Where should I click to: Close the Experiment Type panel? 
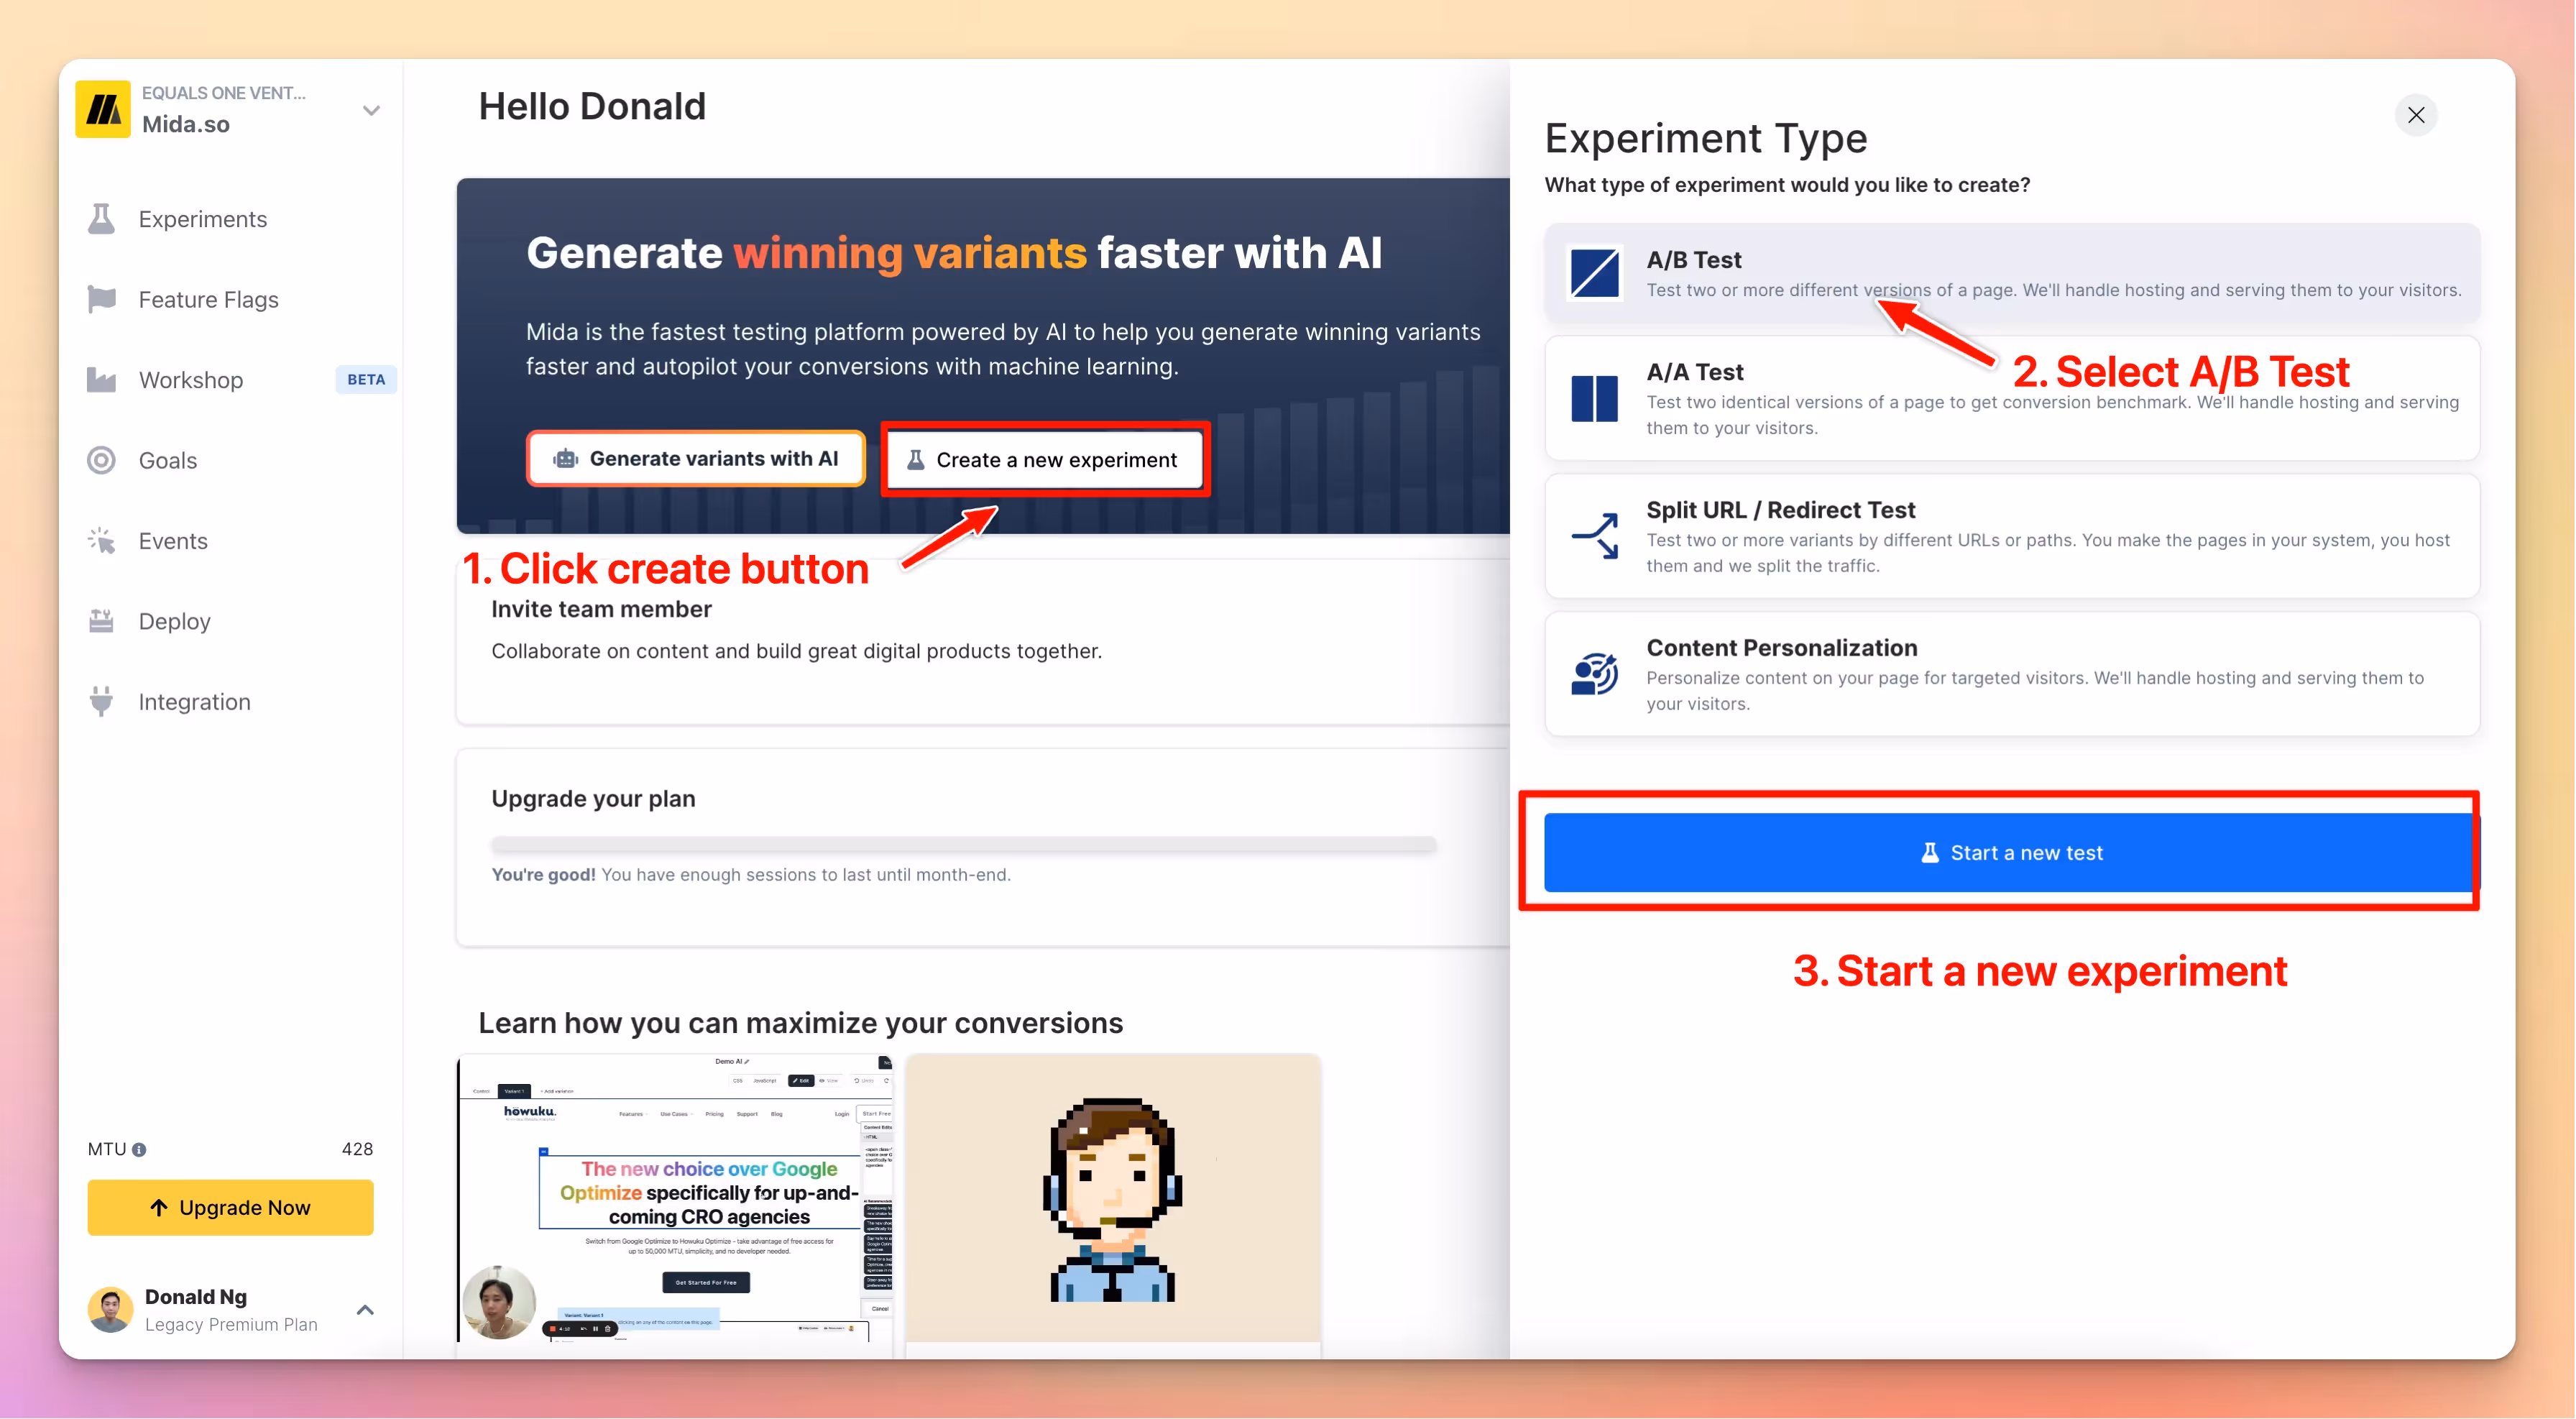(2415, 115)
